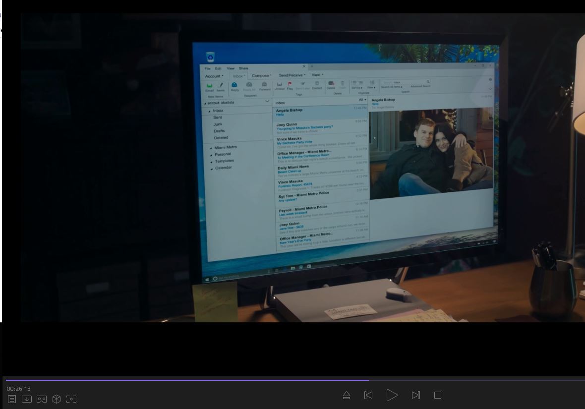Stop the video with the stop button
This screenshot has width=585, height=409.
(x=438, y=395)
